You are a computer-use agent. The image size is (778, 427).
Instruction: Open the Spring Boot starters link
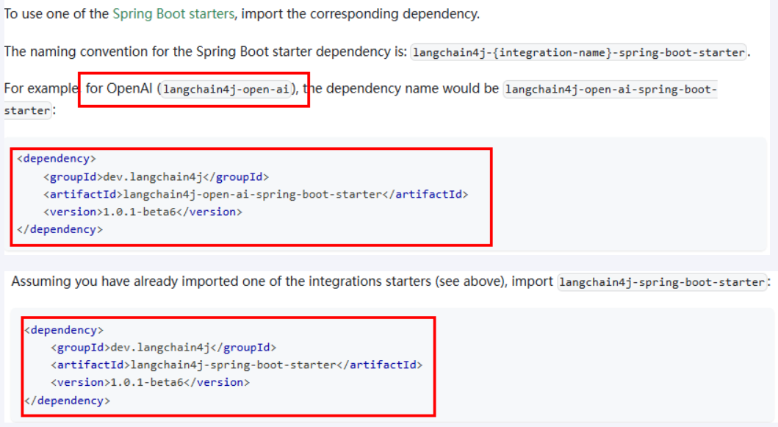(173, 14)
